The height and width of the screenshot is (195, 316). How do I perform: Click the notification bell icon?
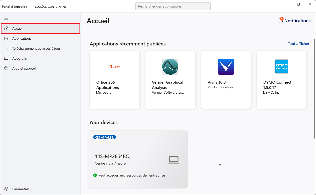(280, 21)
